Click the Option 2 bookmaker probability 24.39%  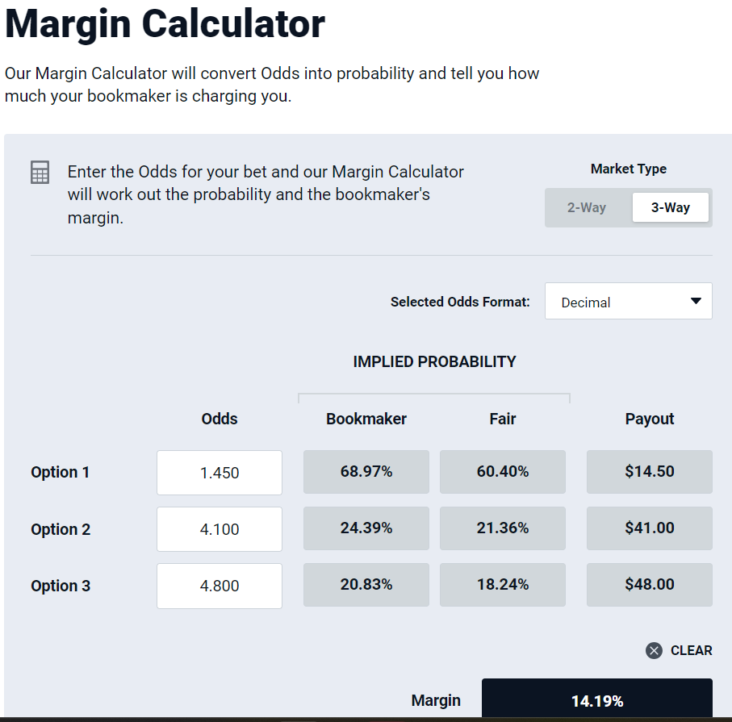point(366,528)
